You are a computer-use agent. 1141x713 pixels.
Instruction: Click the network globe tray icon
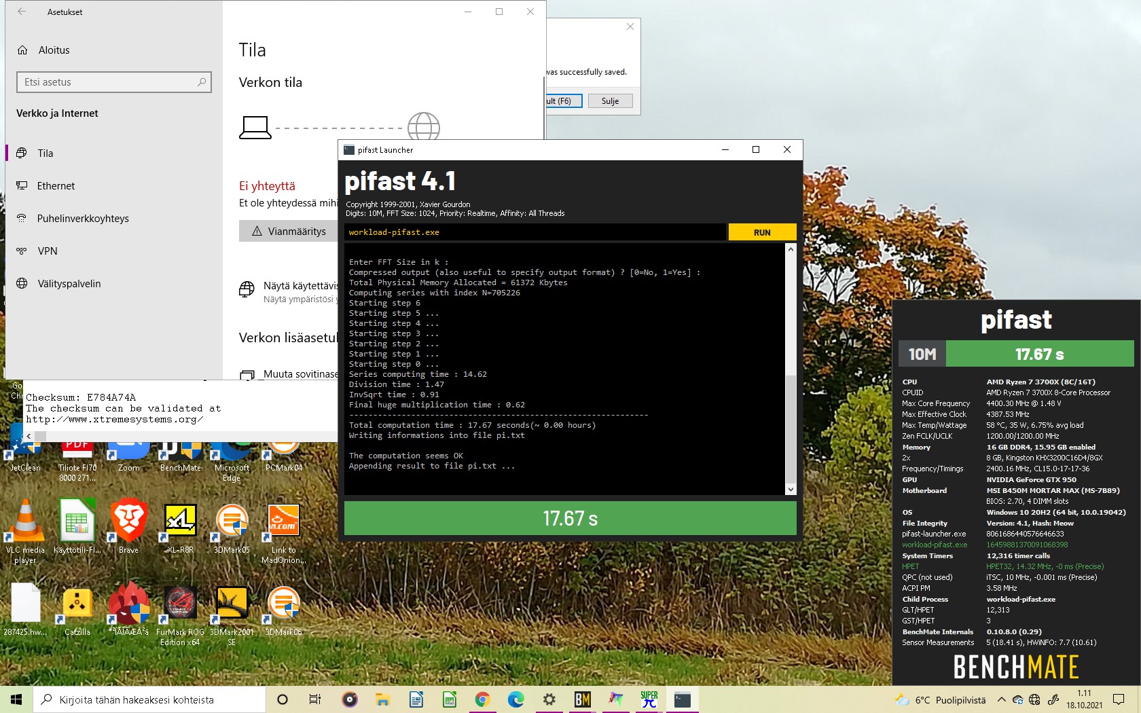point(1034,699)
